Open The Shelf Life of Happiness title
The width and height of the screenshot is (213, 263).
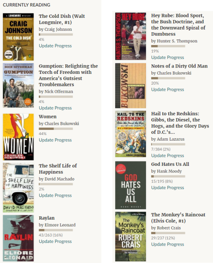(58, 169)
